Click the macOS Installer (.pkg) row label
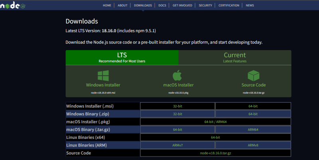 coord(88,122)
